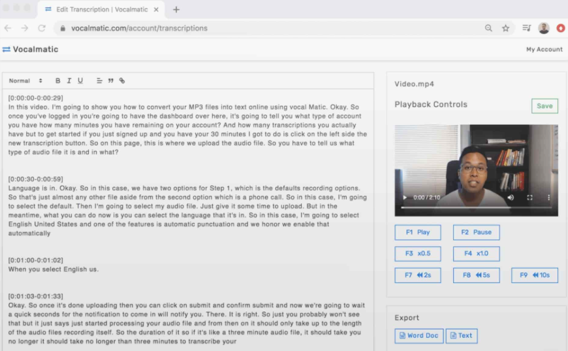
Task: Export transcription as Word Doc
Action: point(418,336)
